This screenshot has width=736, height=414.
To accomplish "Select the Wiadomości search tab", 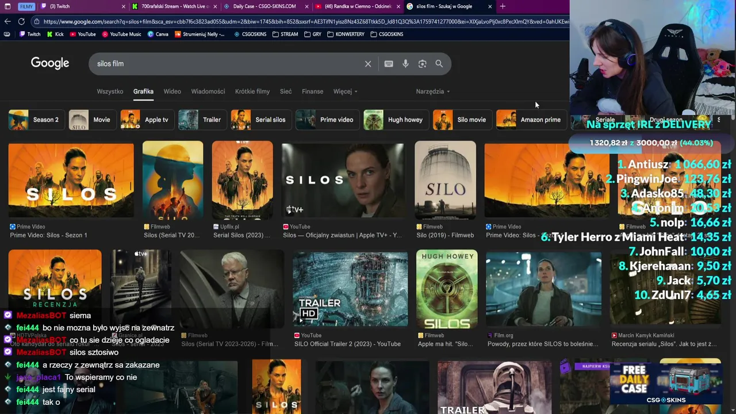I will (x=208, y=91).
